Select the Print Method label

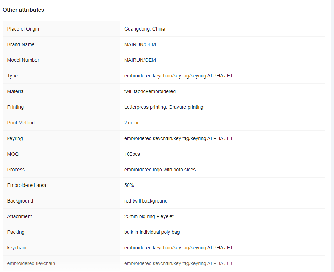[21, 123]
